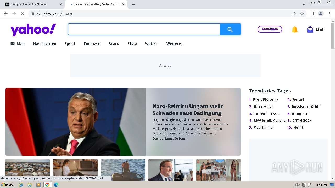
Task: Open File Explorer from the taskbar
Action: (30, 185)
